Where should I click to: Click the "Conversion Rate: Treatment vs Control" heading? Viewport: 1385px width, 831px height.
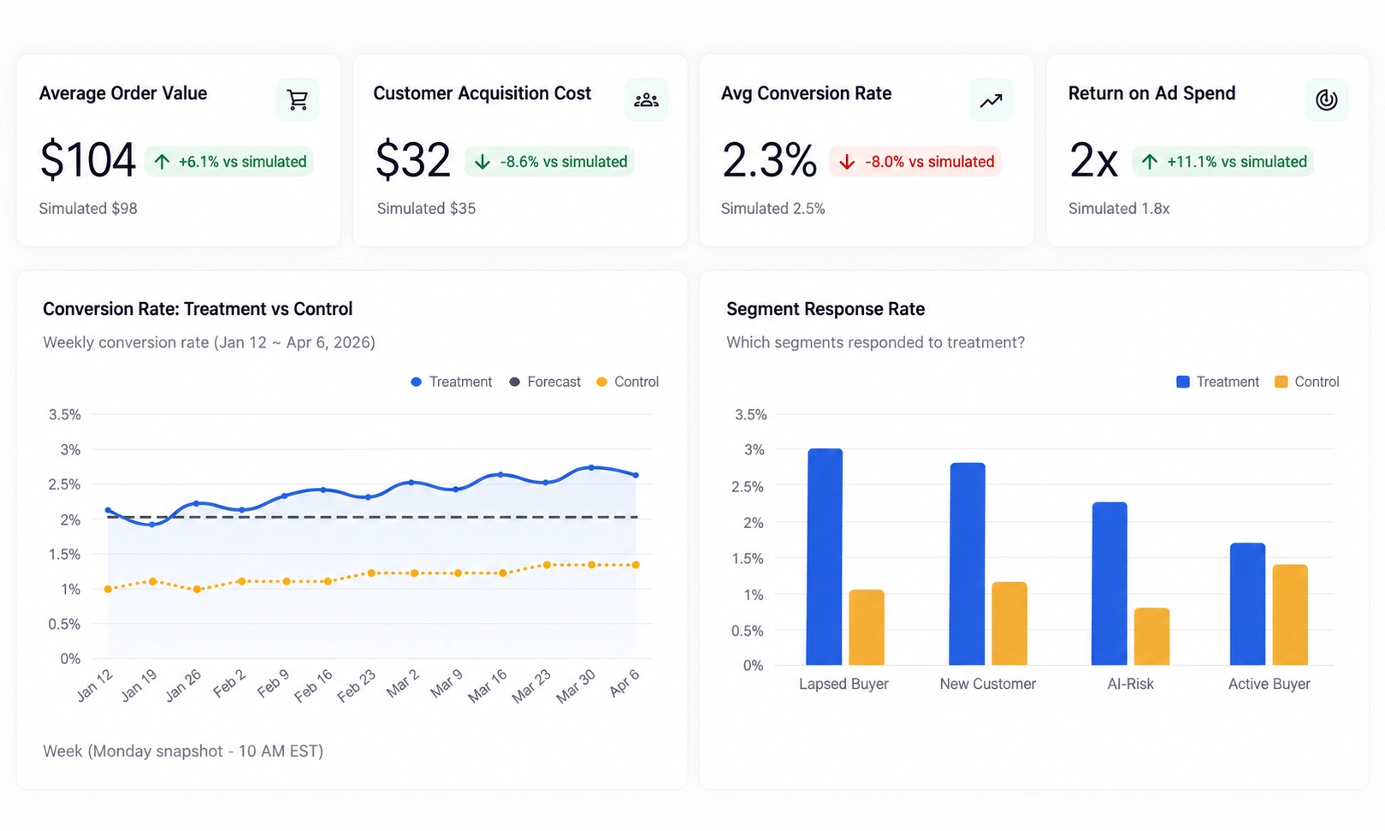[198, 309]
